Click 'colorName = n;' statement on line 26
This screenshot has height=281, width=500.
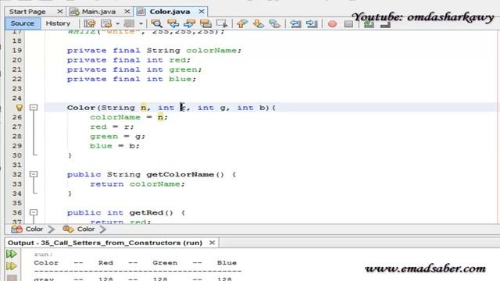tap(129, 118)
